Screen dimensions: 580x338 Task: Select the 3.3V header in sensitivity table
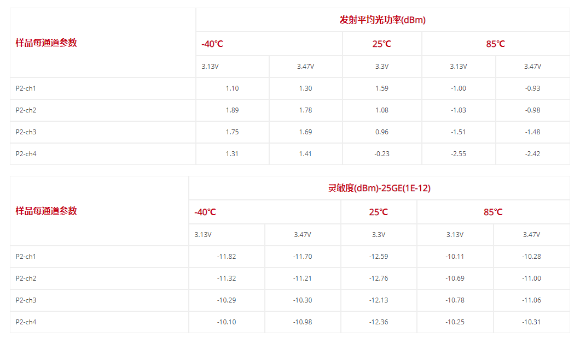pos(379,235)
